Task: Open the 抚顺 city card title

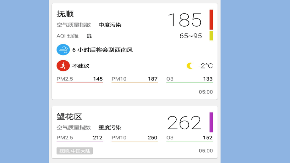Action: coord(65,14)
